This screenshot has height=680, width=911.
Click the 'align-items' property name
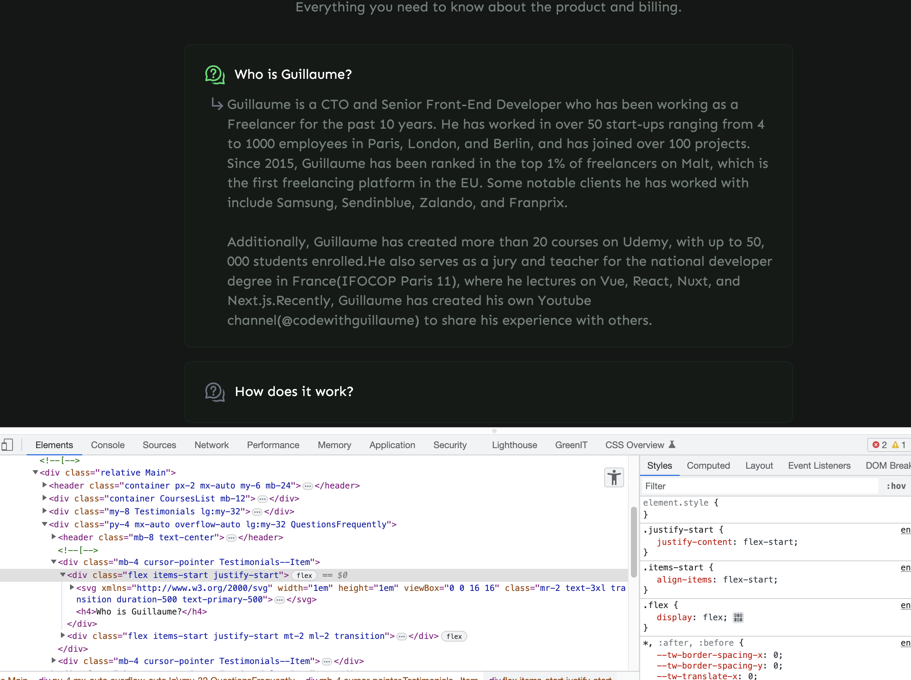pos(684,580)
